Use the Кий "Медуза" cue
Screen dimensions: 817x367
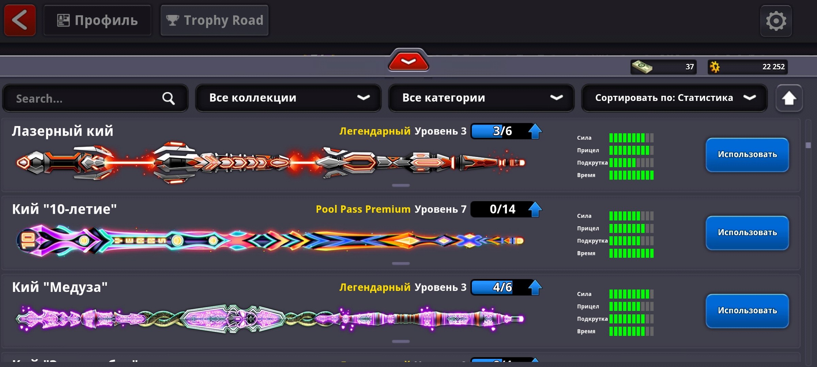pos(747,311)
